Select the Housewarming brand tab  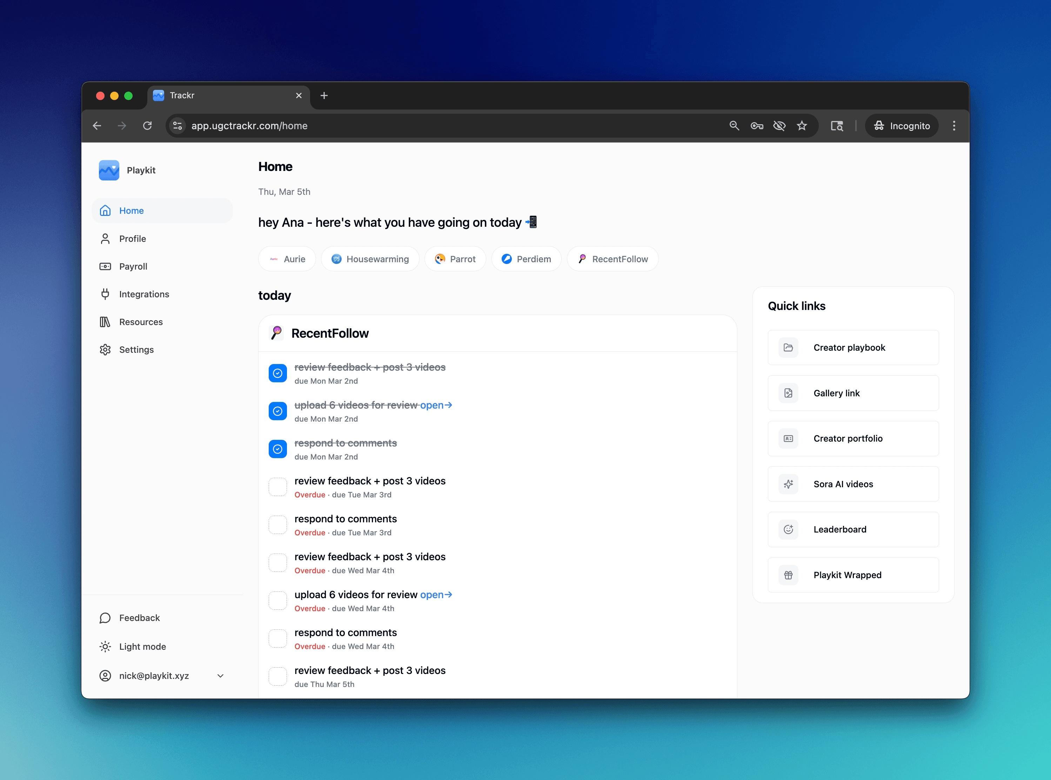click(x=370, y=259)
